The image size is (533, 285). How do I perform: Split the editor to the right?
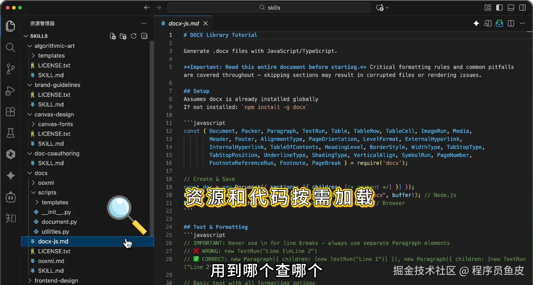click(x=511, y=23)
